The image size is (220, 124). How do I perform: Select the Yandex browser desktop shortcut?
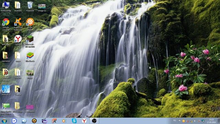pyautogui.click(x=18, y=40)
